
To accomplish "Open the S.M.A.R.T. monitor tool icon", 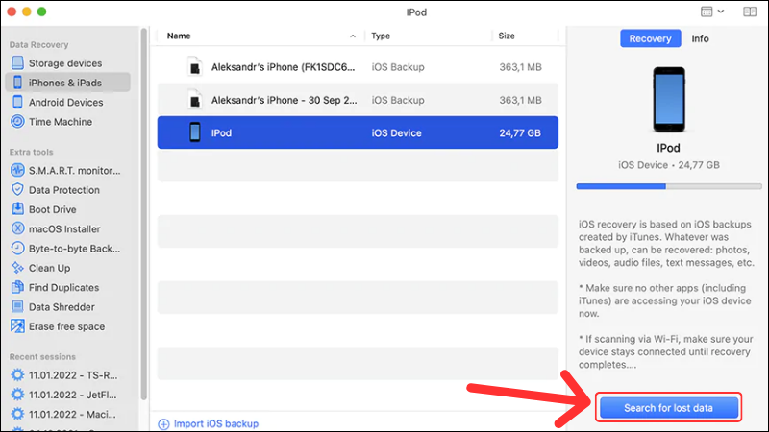I will coord(17,171).
